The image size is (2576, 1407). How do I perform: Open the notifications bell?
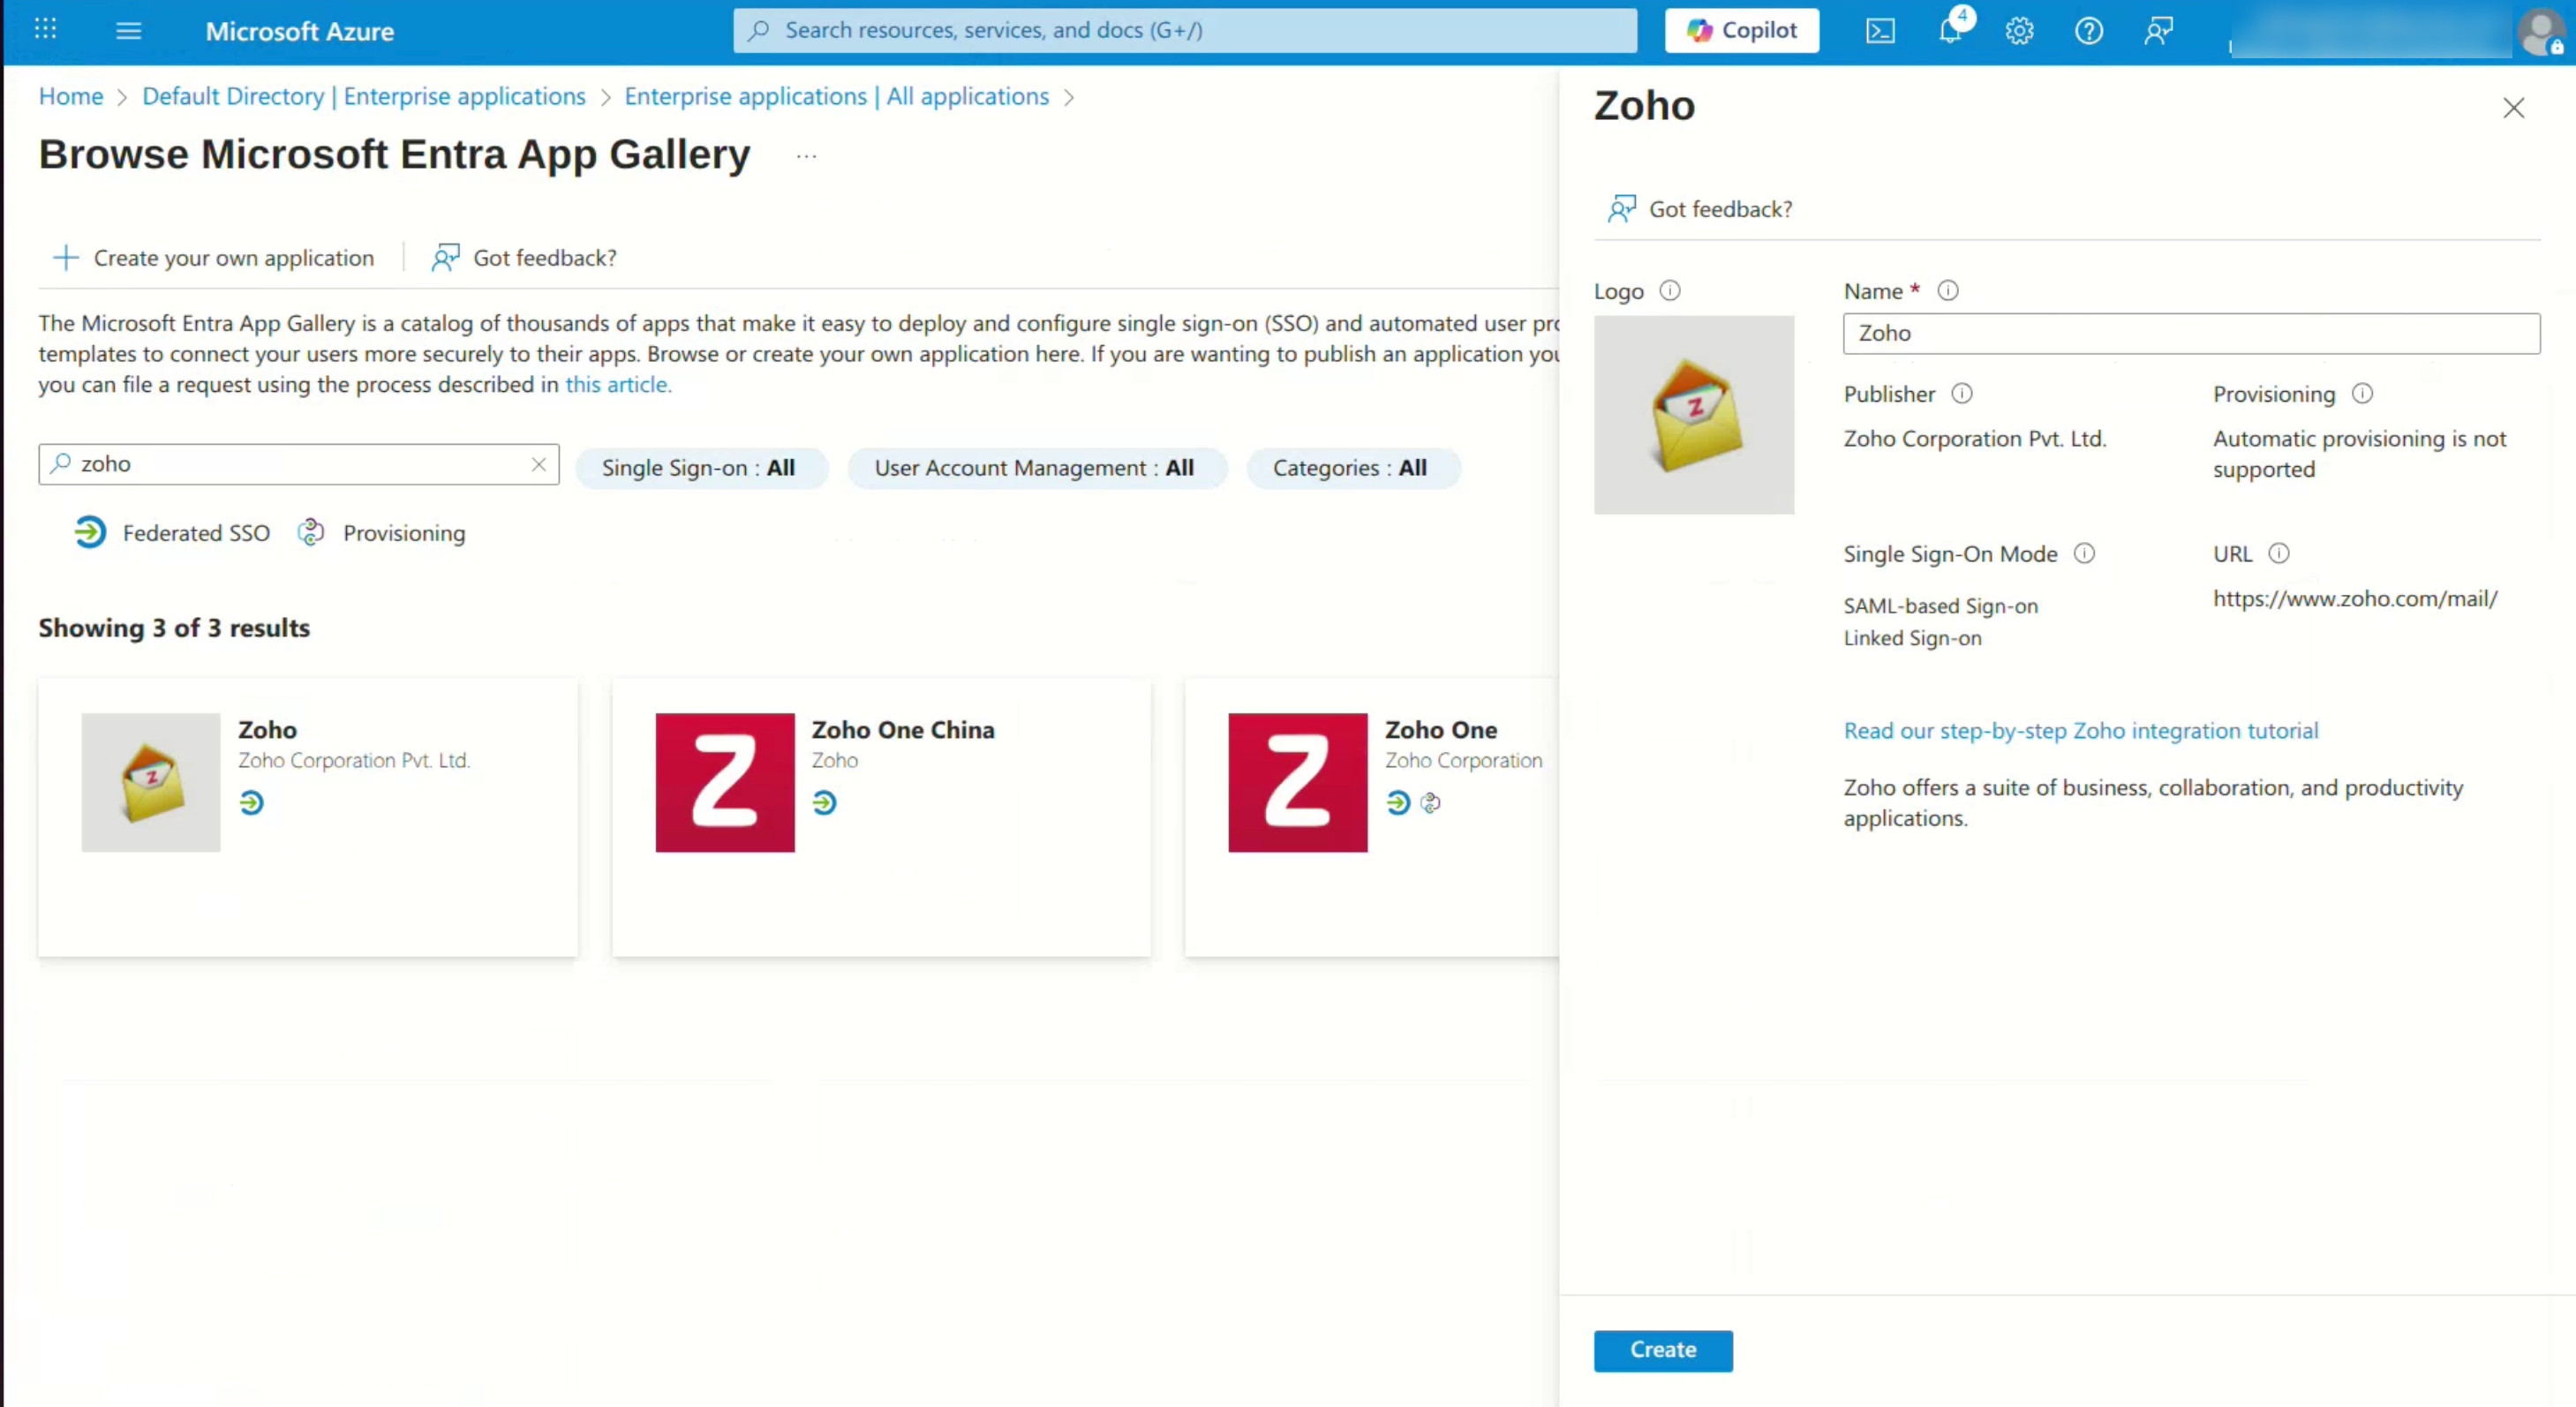click(x=1950, y=31)
